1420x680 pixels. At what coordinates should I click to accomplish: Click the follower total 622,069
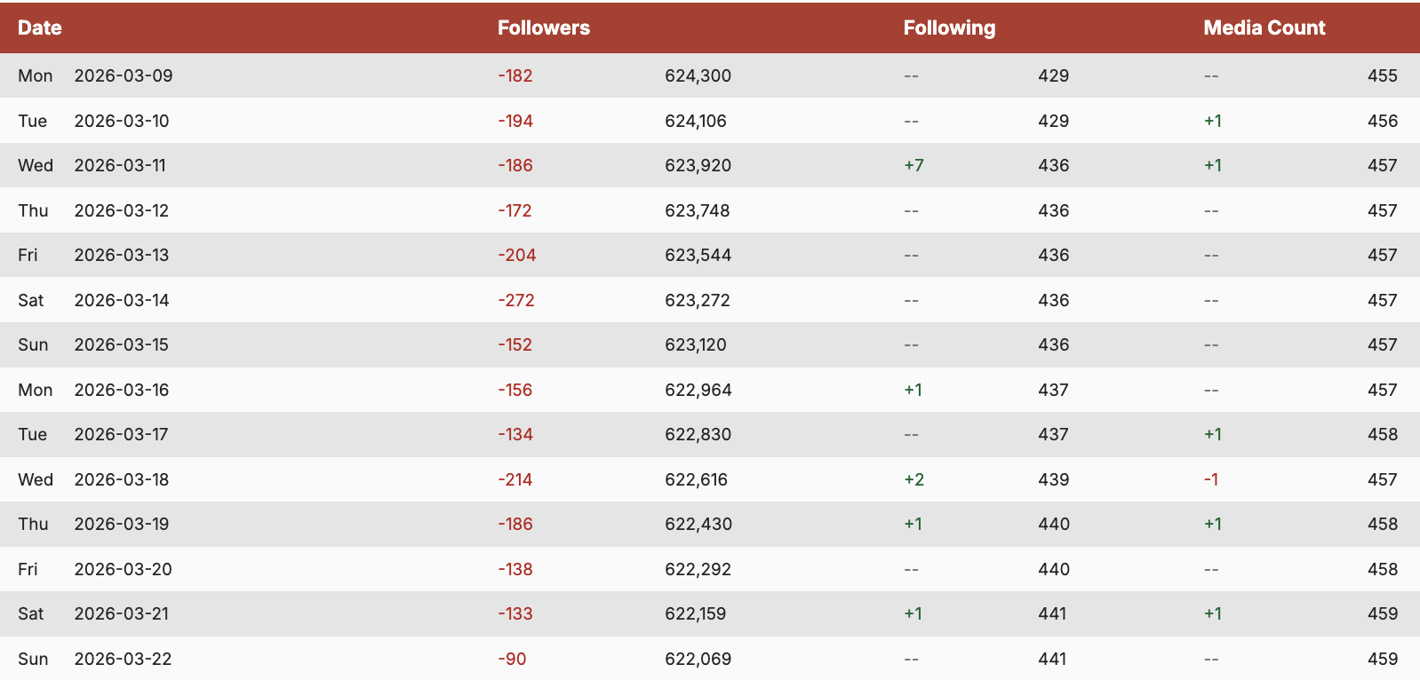[x=698, y=659]
